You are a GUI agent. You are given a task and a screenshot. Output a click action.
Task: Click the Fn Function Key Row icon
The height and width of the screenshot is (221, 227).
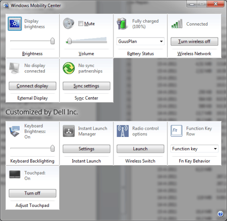click(176, 131)
